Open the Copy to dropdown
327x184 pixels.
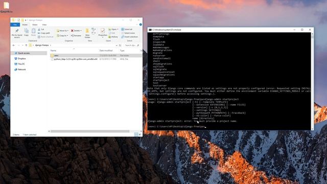point(62,36)
